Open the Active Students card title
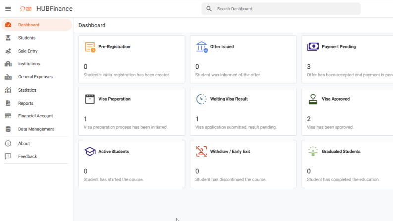393x221 pixels. point(113,151)
